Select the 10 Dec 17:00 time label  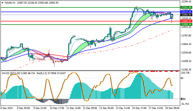57,108
